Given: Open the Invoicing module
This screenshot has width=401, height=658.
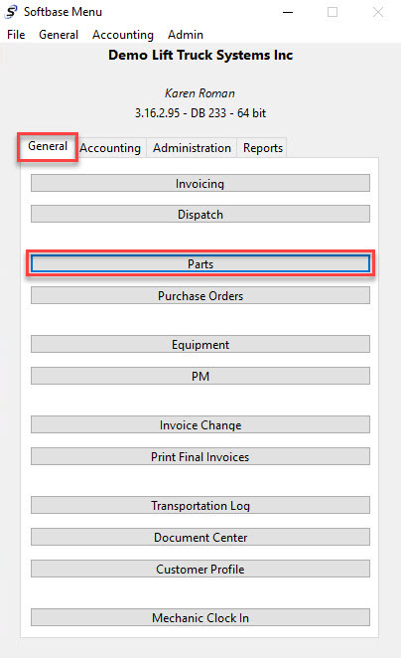Looking at the screenshot, I should coord(200,183).
